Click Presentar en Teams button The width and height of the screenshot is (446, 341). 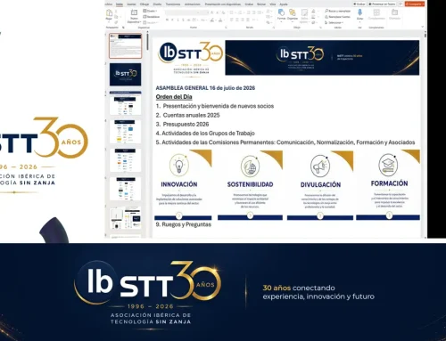coord(382,4)
